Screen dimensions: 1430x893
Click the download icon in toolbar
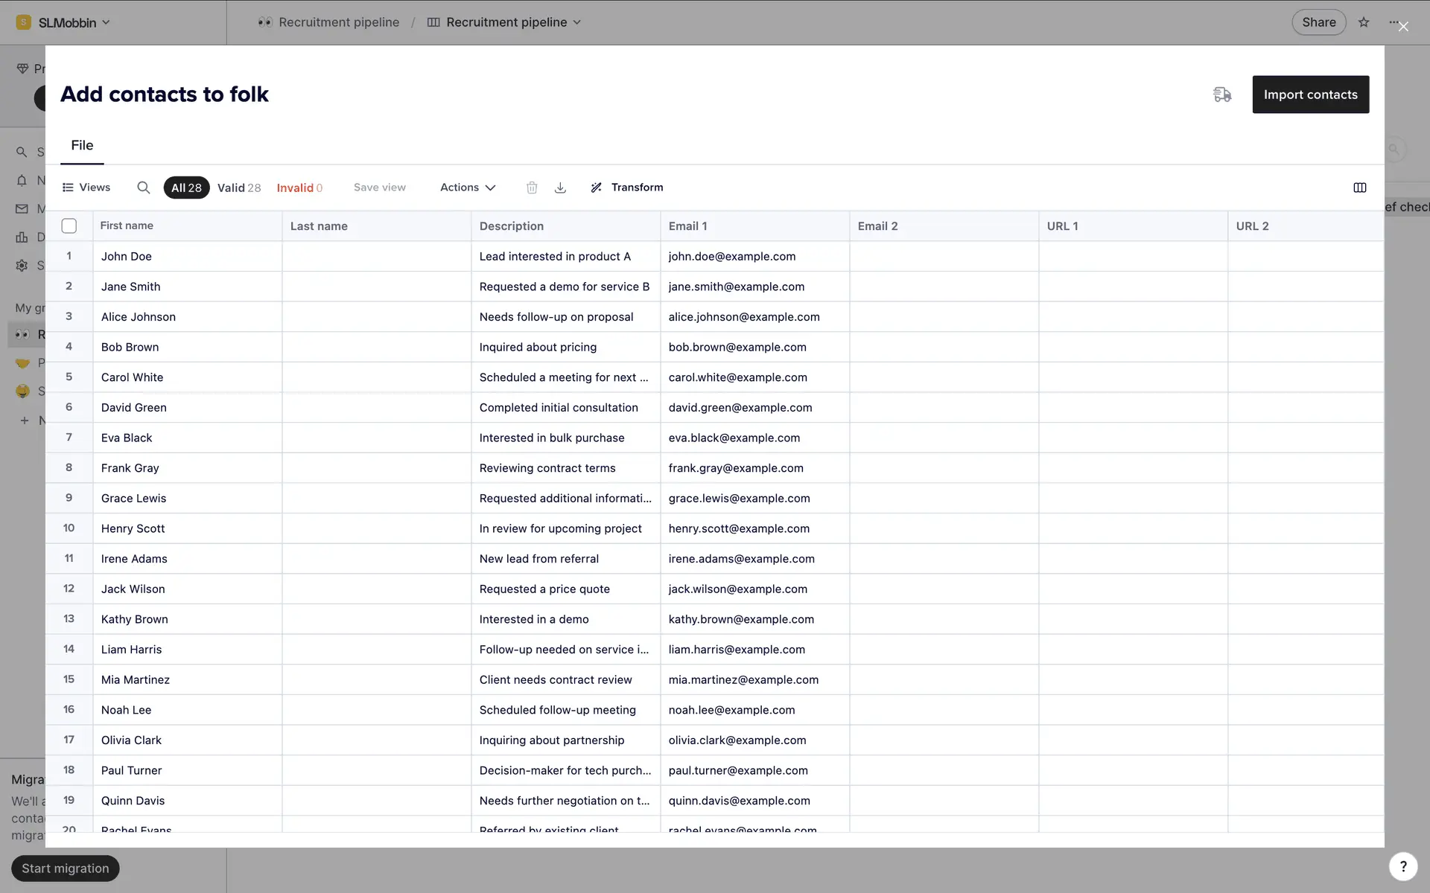(560, 188)
